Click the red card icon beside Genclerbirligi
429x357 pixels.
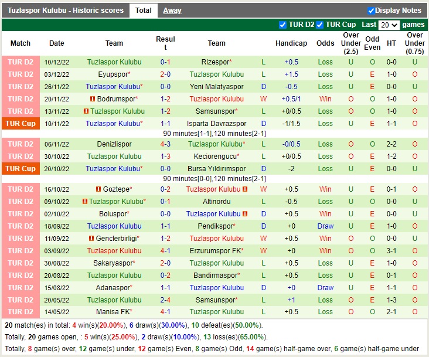coord(91,238)
